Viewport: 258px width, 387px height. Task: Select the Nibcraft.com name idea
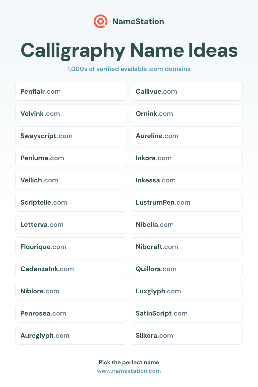pyautogui.click(x=187, y=247)
